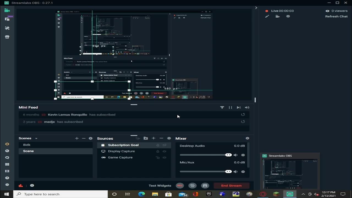Expand the Scenes collection dropdown
The image size is (352, 198).
click(x=36, y=139)
